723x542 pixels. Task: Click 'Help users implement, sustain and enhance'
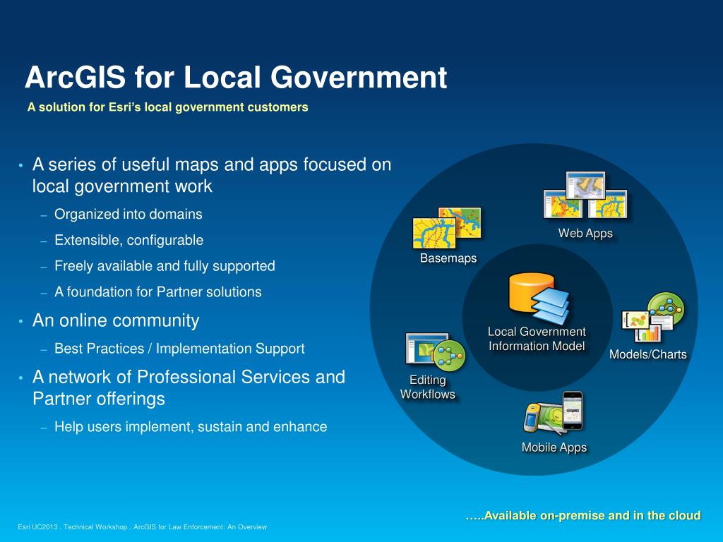pyautogui.click(x=191, y=427)
